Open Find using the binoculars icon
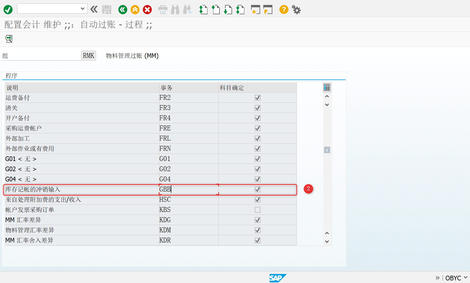 [x=175, y=9]
